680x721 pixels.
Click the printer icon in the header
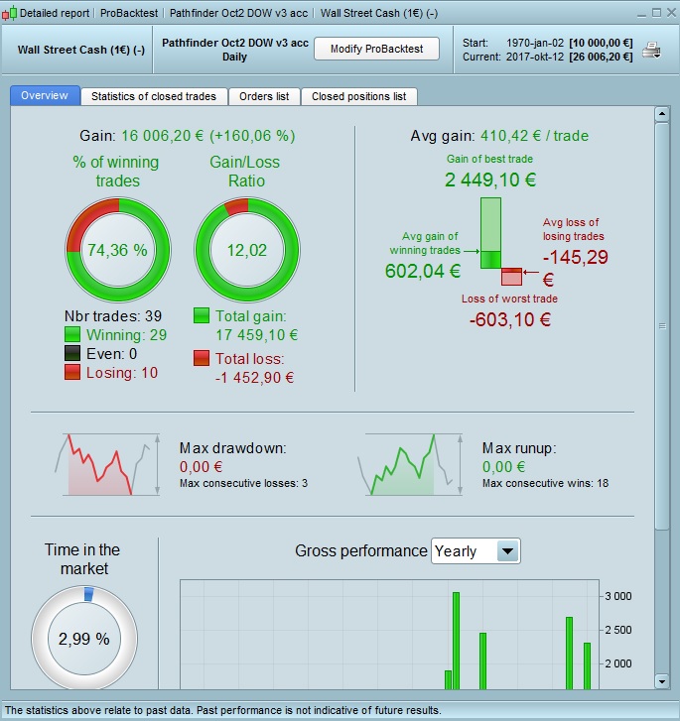(x=651, y=50)
